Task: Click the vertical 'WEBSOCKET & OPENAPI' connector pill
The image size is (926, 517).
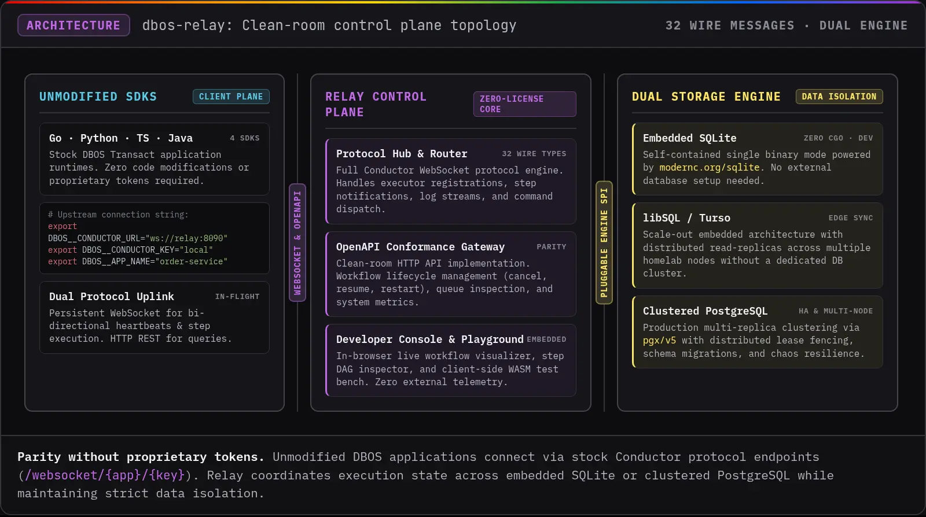Action: pos(297,243)
